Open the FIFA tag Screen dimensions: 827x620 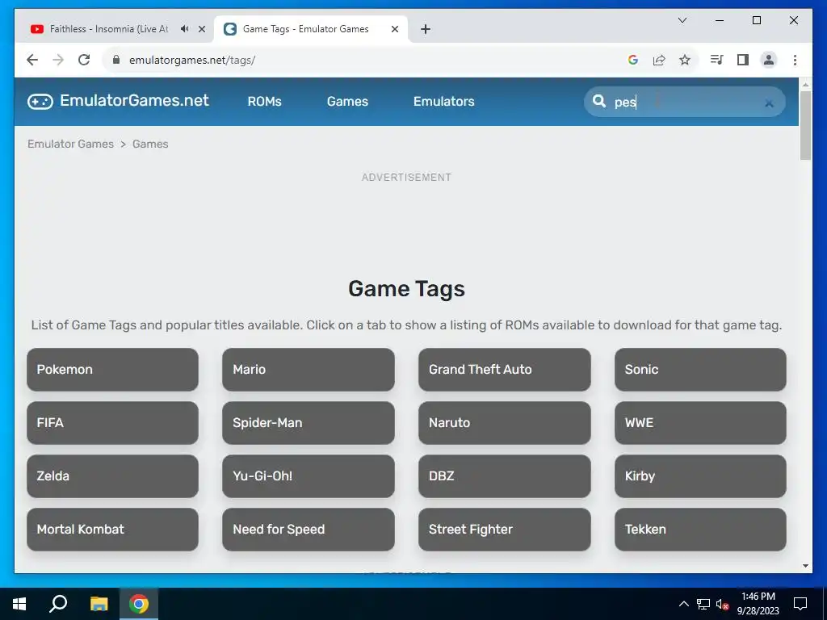coord(113,423)
